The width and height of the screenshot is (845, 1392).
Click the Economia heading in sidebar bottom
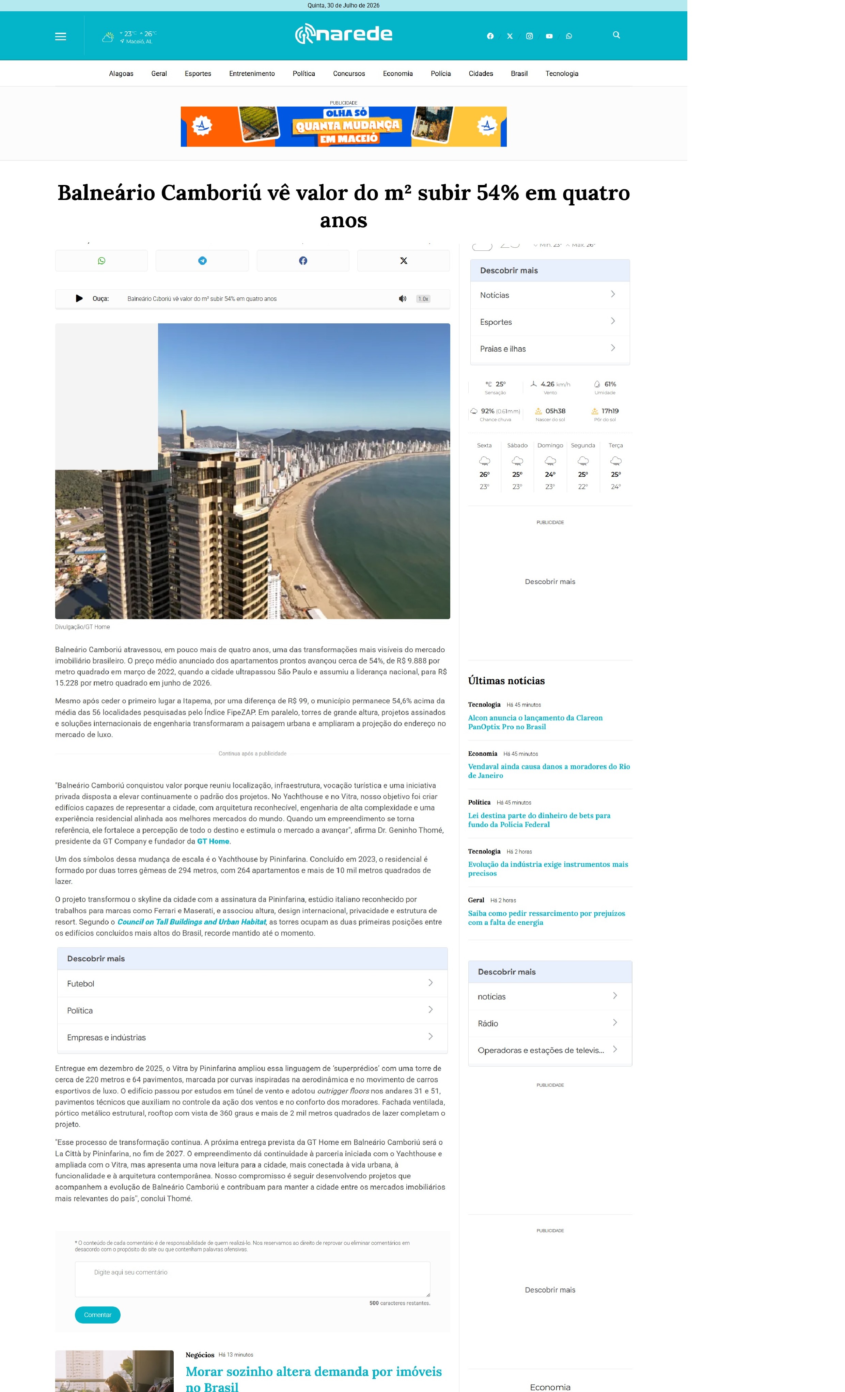[550, 1387]
